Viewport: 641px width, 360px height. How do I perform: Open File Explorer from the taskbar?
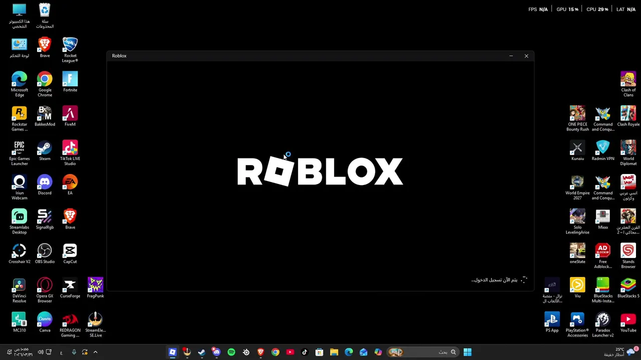334,352
